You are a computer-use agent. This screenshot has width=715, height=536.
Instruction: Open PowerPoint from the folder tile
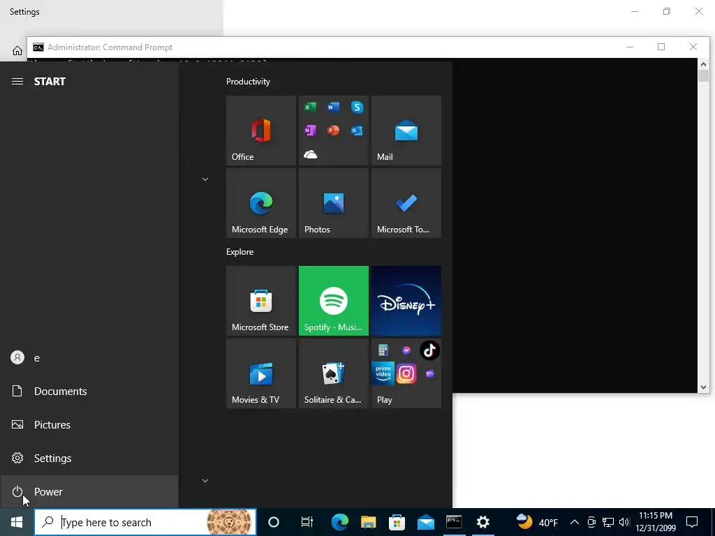333,131
